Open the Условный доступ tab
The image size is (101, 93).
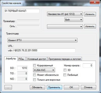tap(37, 59)
